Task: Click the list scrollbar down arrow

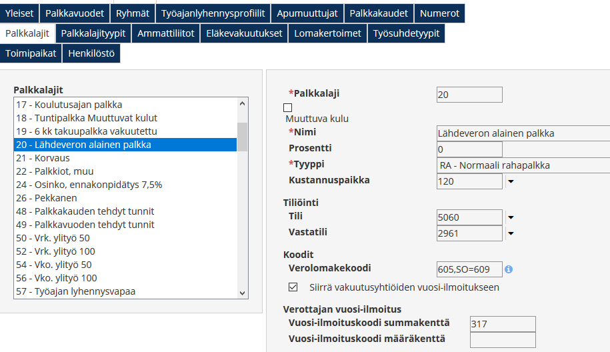Action: 243,292
